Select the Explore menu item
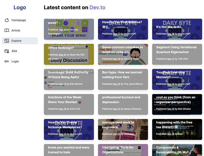The width and height of the screenshot is (204, 156). (x=20, y=41)
